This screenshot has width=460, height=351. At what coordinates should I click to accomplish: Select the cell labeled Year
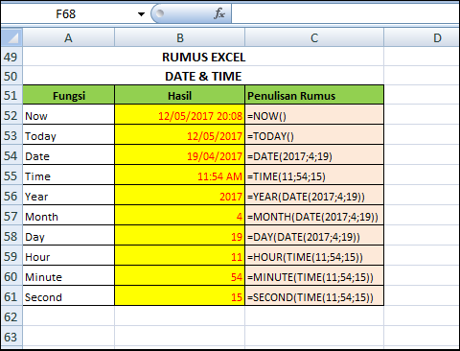pos(68,196)
